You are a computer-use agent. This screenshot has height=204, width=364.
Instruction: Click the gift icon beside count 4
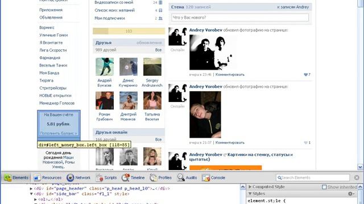pyautogui.click(x=160, y=10)
